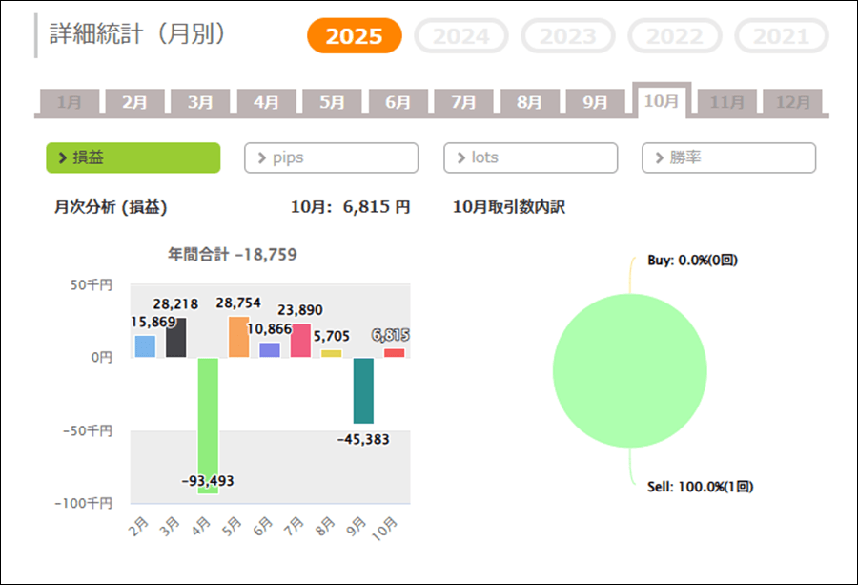Open the 2021 yearly statistics

pyautogui.click(x=781, y=36)
